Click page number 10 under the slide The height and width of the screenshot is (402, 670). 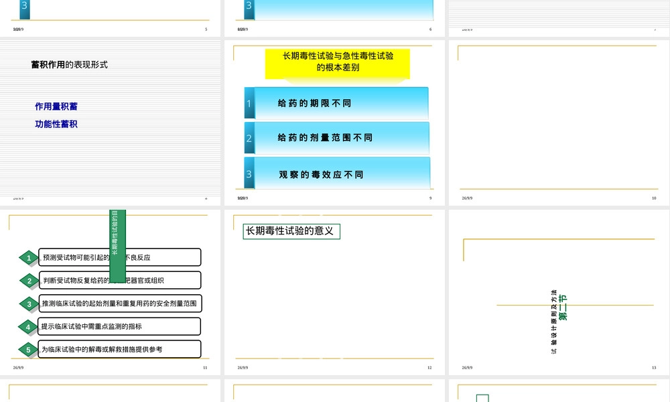pyautogui.click(x=654, y=198)
